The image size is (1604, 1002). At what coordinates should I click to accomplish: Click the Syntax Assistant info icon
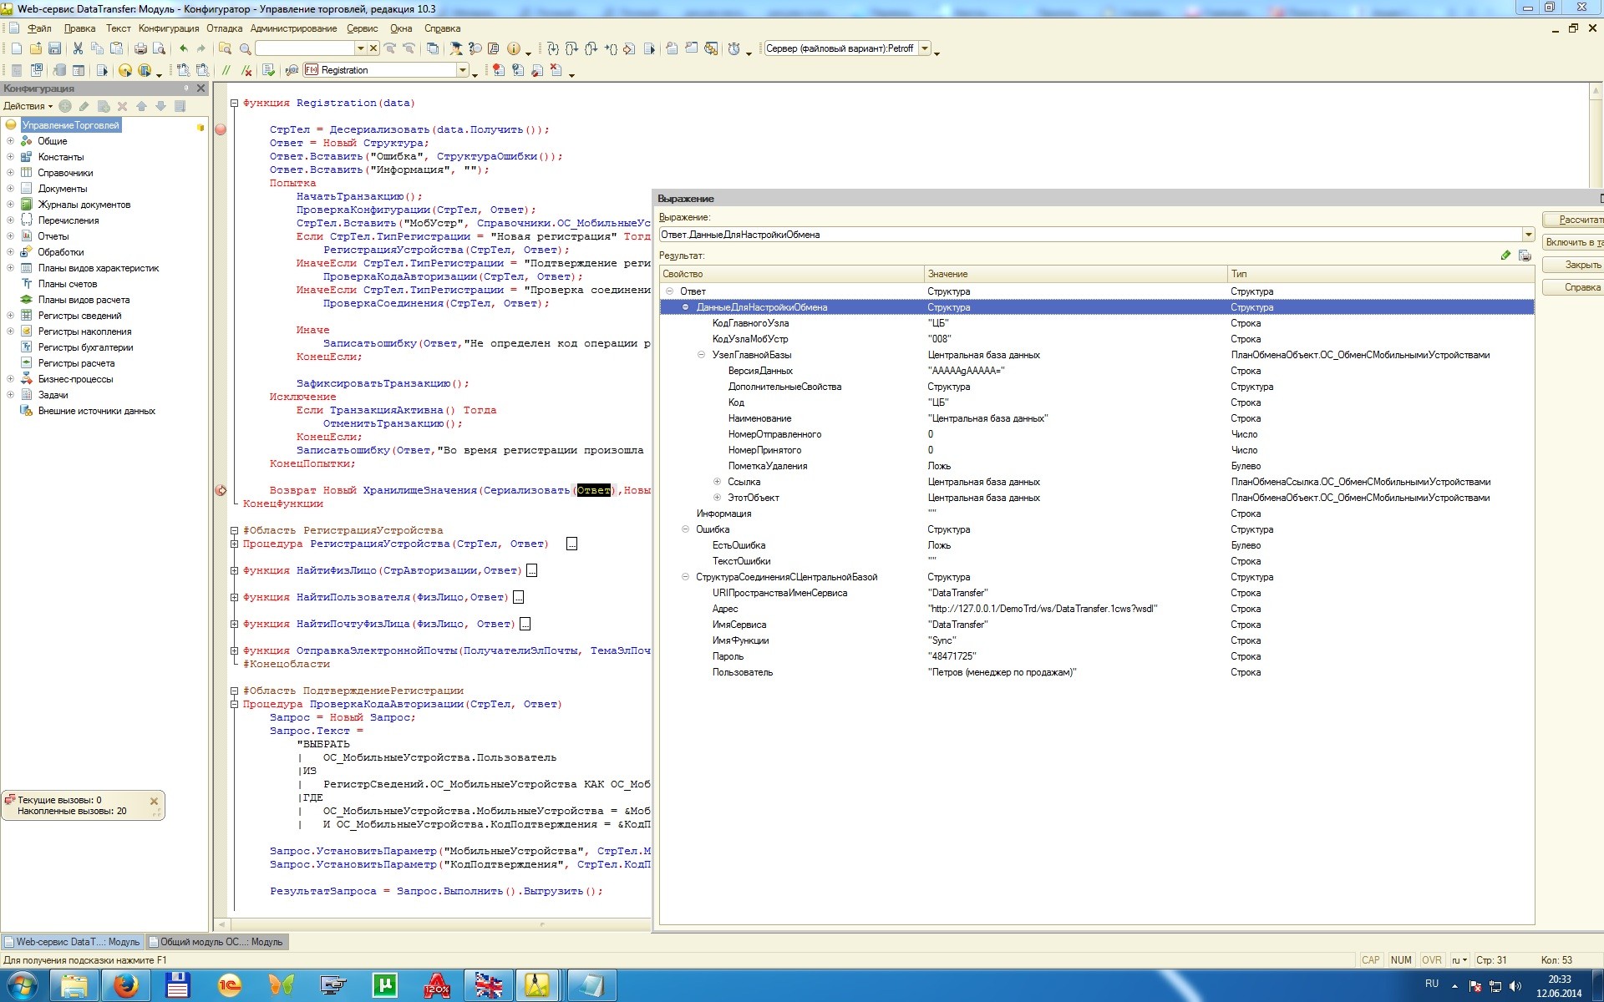[x=514, y=48]
